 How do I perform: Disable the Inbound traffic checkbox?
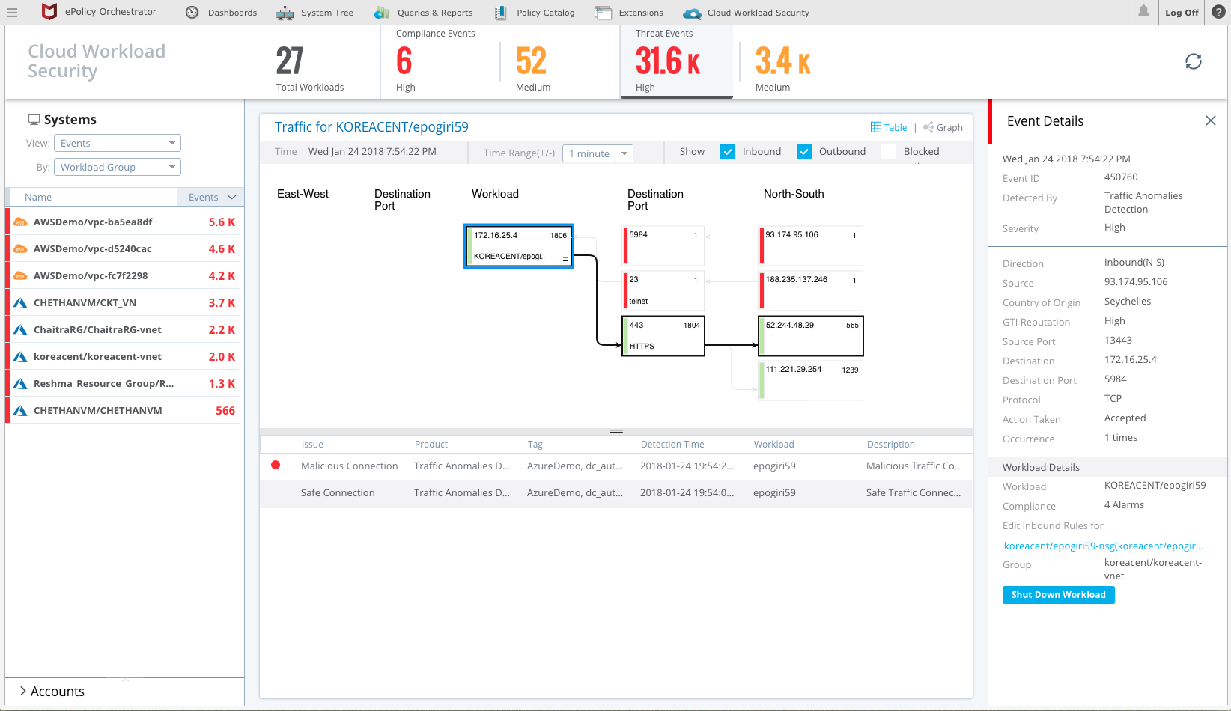coord(727,151)
